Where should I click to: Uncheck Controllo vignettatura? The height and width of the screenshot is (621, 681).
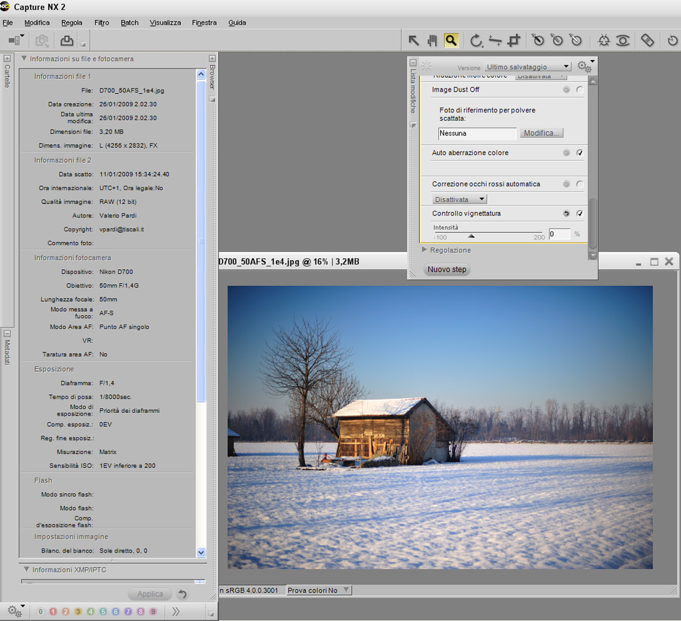point(580,213)
